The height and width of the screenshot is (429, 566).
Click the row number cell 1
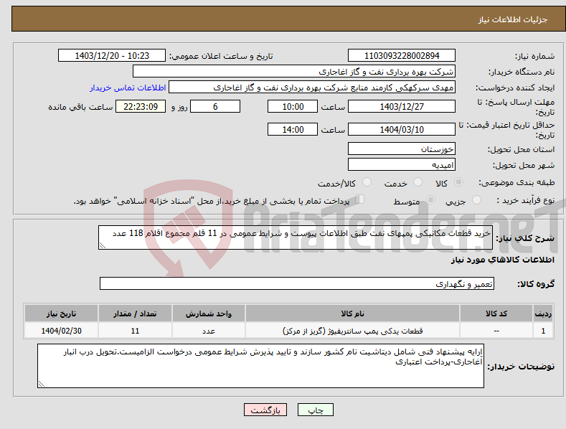pyautogui.click(x=543, y=331)
